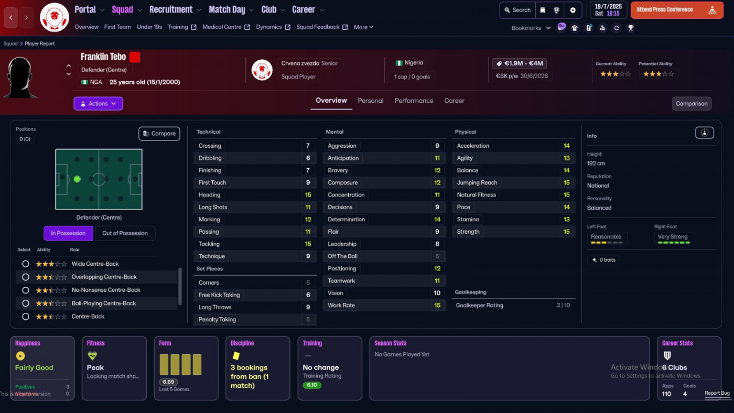Switch to the Performance tab
734x413 pixels.
414,101
